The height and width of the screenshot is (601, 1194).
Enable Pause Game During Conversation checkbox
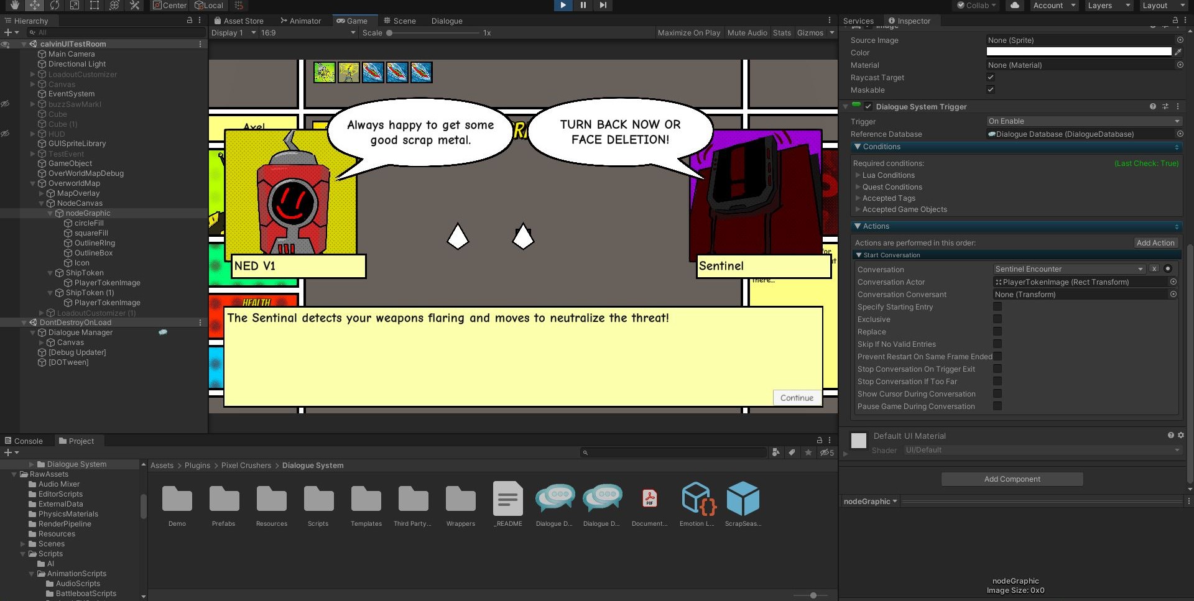[997, 406]
